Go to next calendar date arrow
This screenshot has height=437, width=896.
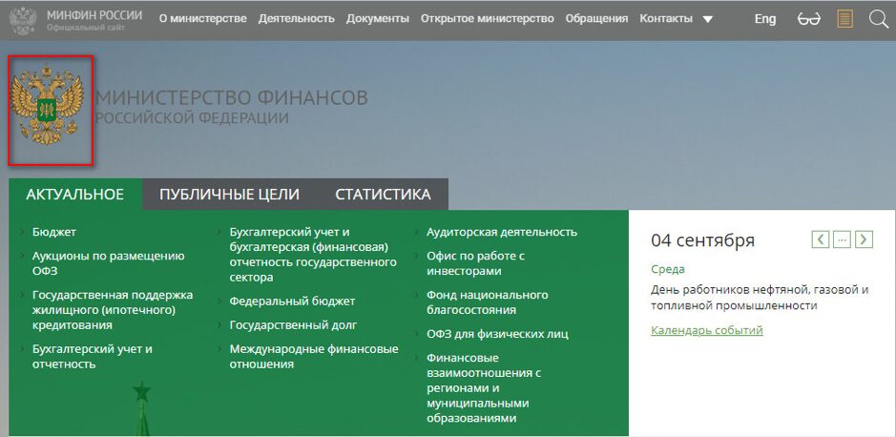pos(864,239)
